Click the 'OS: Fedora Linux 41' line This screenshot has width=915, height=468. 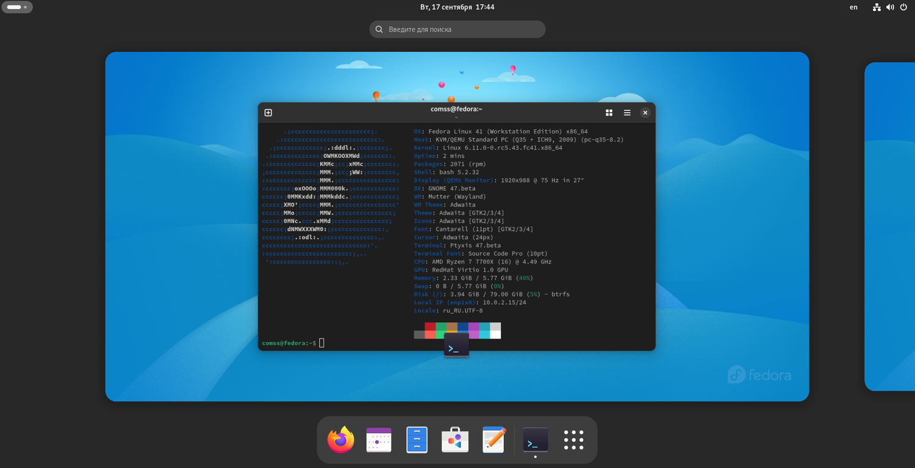(x=501, y=132)
